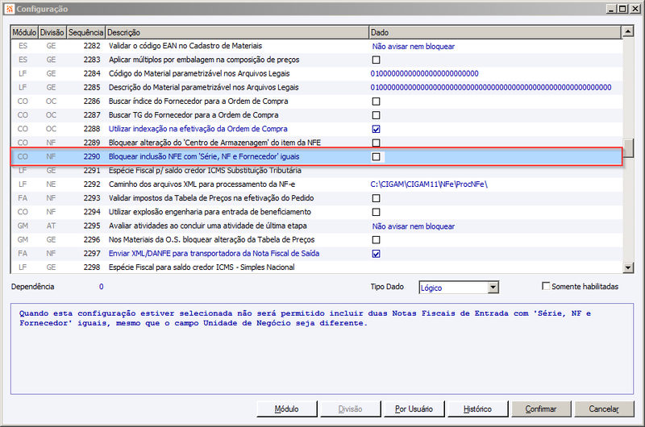
Task: Click the Dependência value 0
Action: click(102, 287)
